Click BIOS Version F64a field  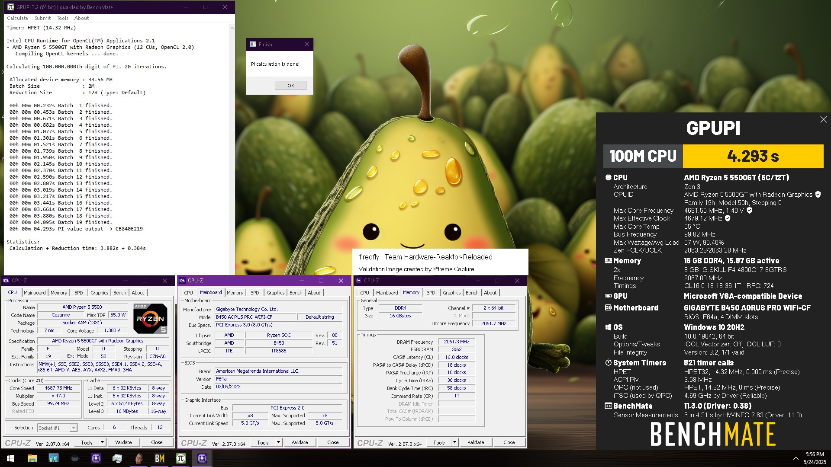click(279, 379)
